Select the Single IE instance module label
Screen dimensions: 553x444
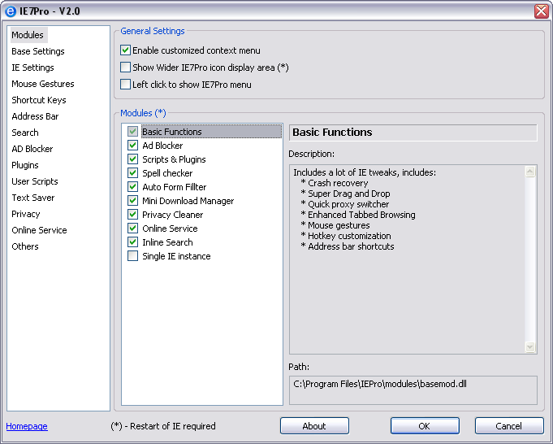tap(176, 255)
